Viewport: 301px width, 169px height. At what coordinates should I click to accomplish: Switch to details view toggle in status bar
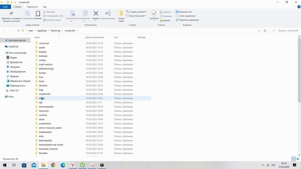point(293,159)
